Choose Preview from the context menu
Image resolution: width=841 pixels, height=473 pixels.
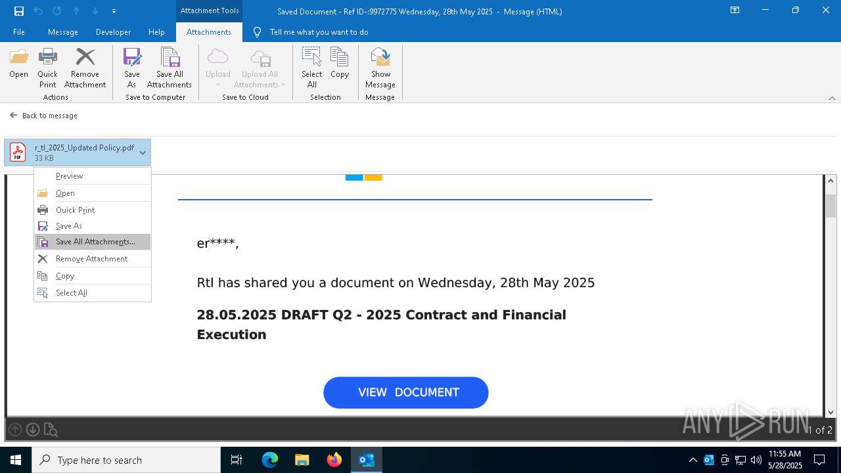(x=93, y=176)
